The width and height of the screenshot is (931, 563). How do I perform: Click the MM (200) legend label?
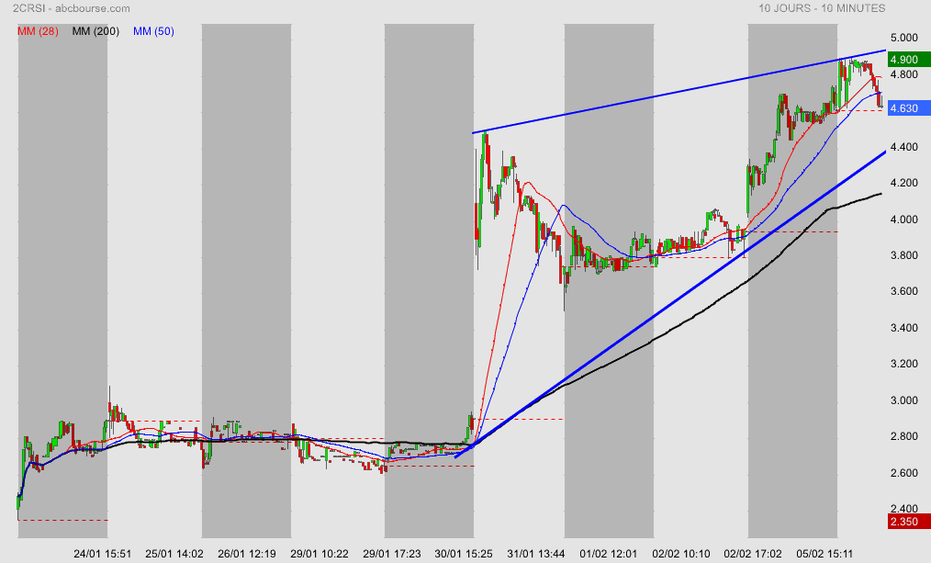coord(95,31)
